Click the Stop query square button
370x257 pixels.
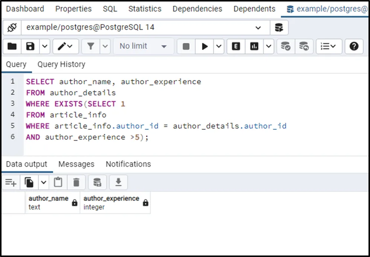coord(186,46)
